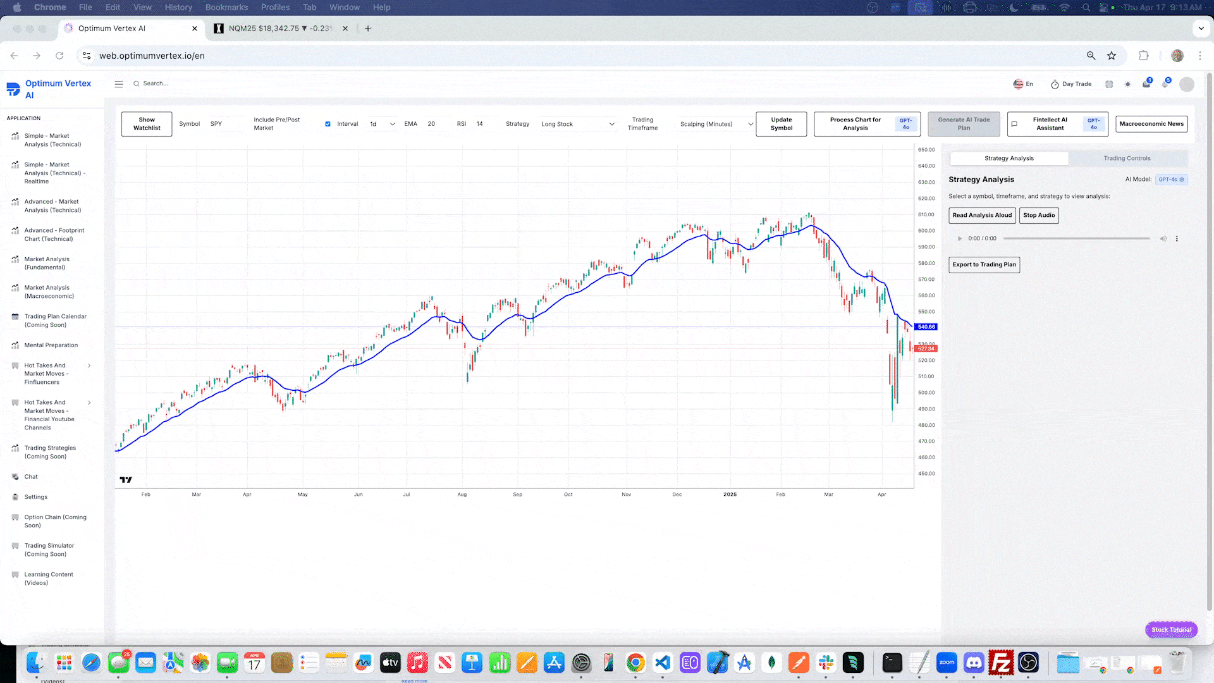Open the Strategy dropdown showing Long Stock
This screenshot has width=1214, height=683.
(577, 124)
